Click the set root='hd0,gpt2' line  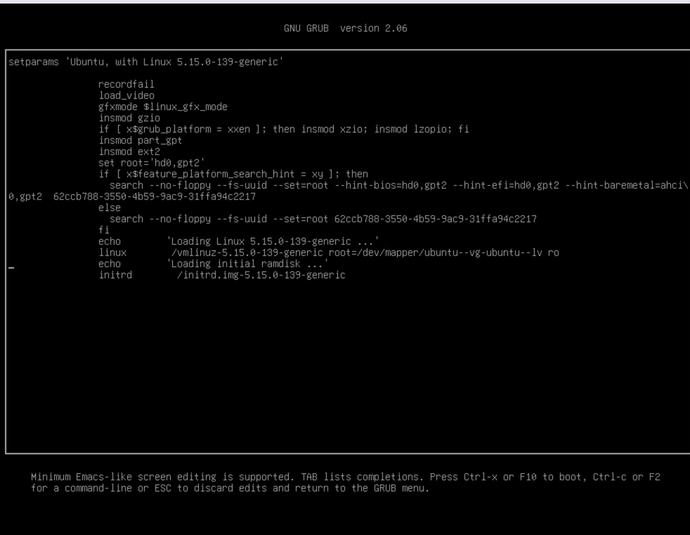point(151,163)
